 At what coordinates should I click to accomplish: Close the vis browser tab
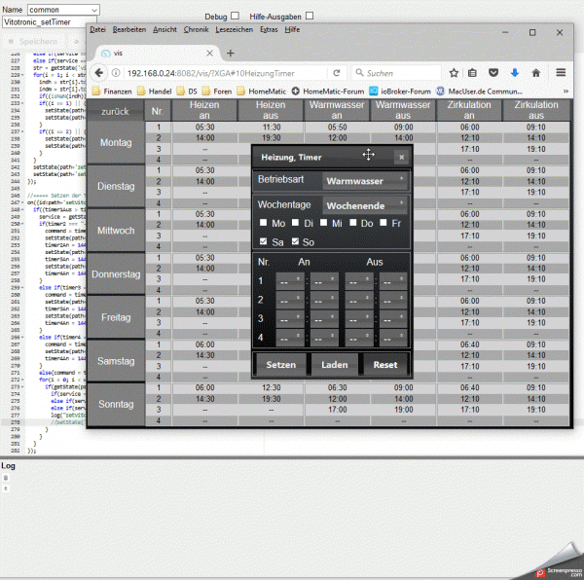click(209, 54)
